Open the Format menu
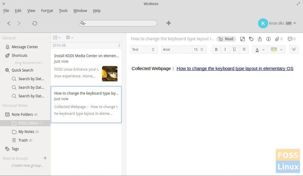 (47, 11)
